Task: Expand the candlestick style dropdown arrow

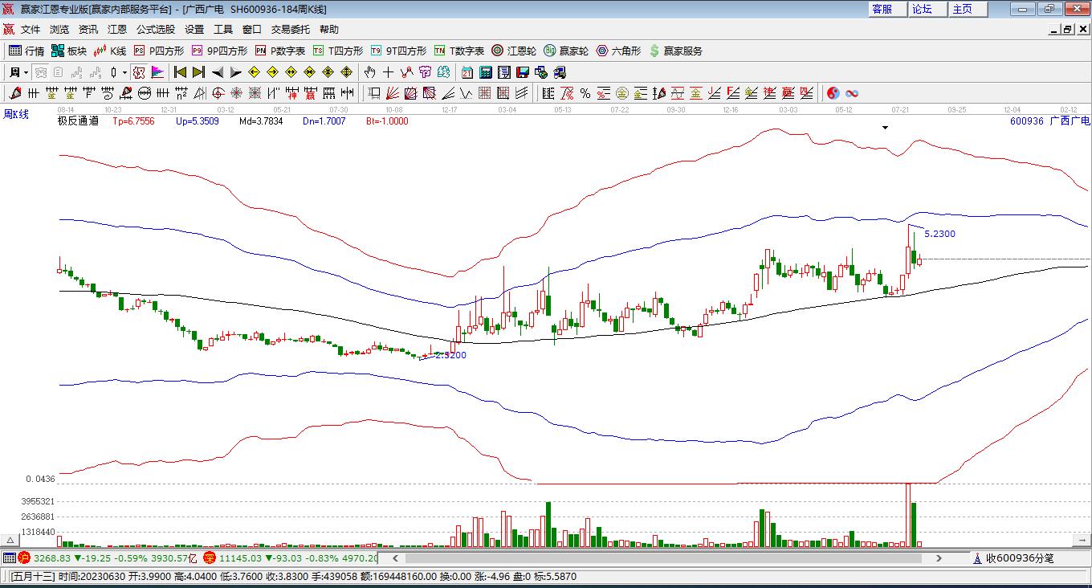Action: coord(124,72)
